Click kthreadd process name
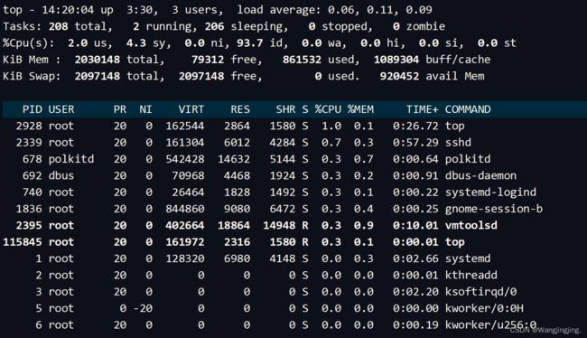The height and width of the screenshot is (338, 587). (471, 275)
